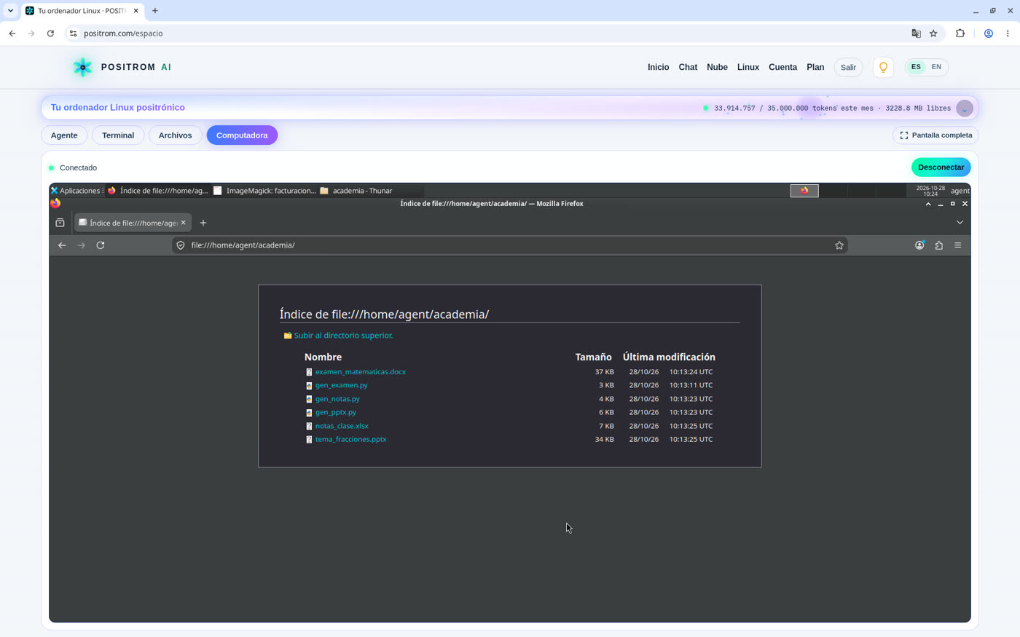
Task: Switch the language to ES
Action: [916, 67]
